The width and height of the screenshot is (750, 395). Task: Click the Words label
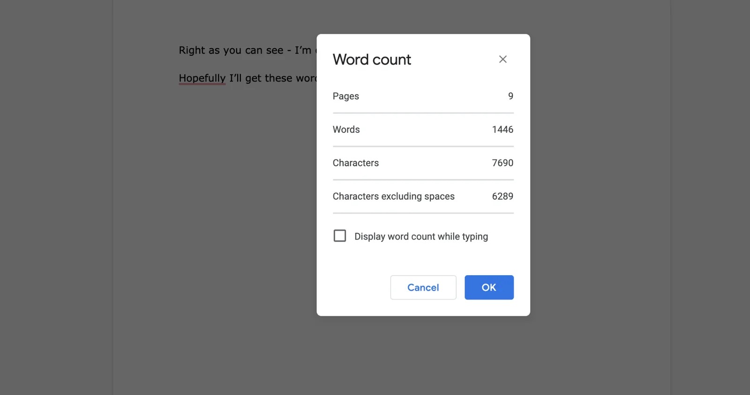tap(346, 130)
